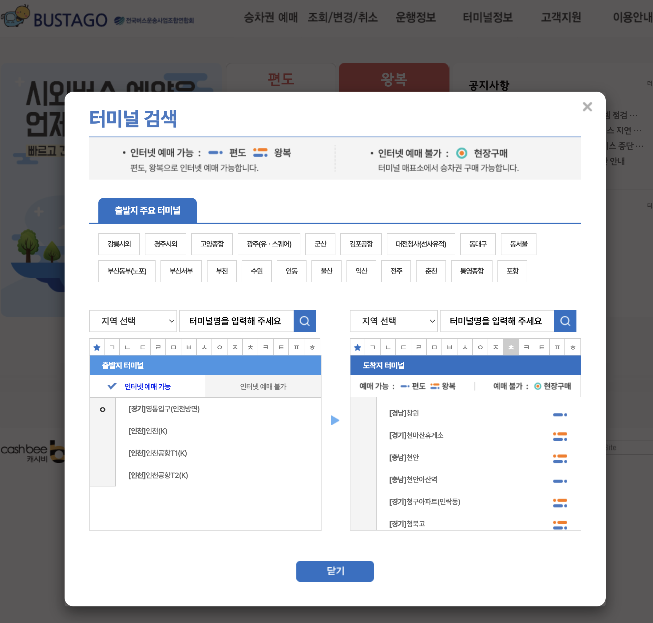
Task: Open the arrival 지역 선택 dropdown
Action: tap(394, 321)
